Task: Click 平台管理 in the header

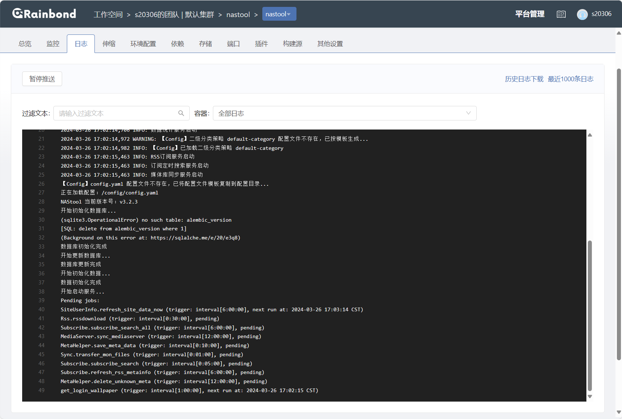Action: tap(529, 14)
